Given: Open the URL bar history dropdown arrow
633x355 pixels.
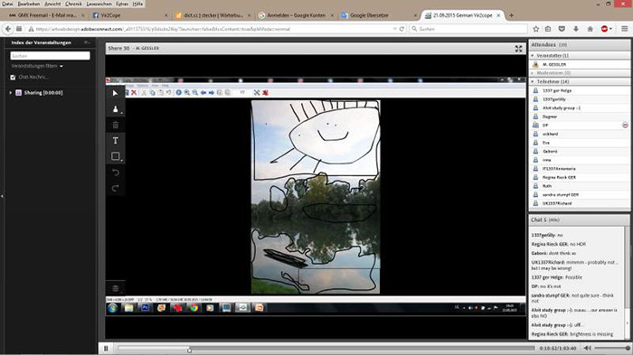Looking at the screenshot, I should 394,29.
